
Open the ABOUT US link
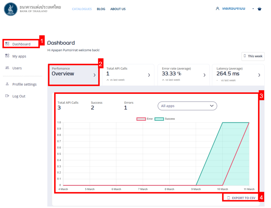pos(118,9)
